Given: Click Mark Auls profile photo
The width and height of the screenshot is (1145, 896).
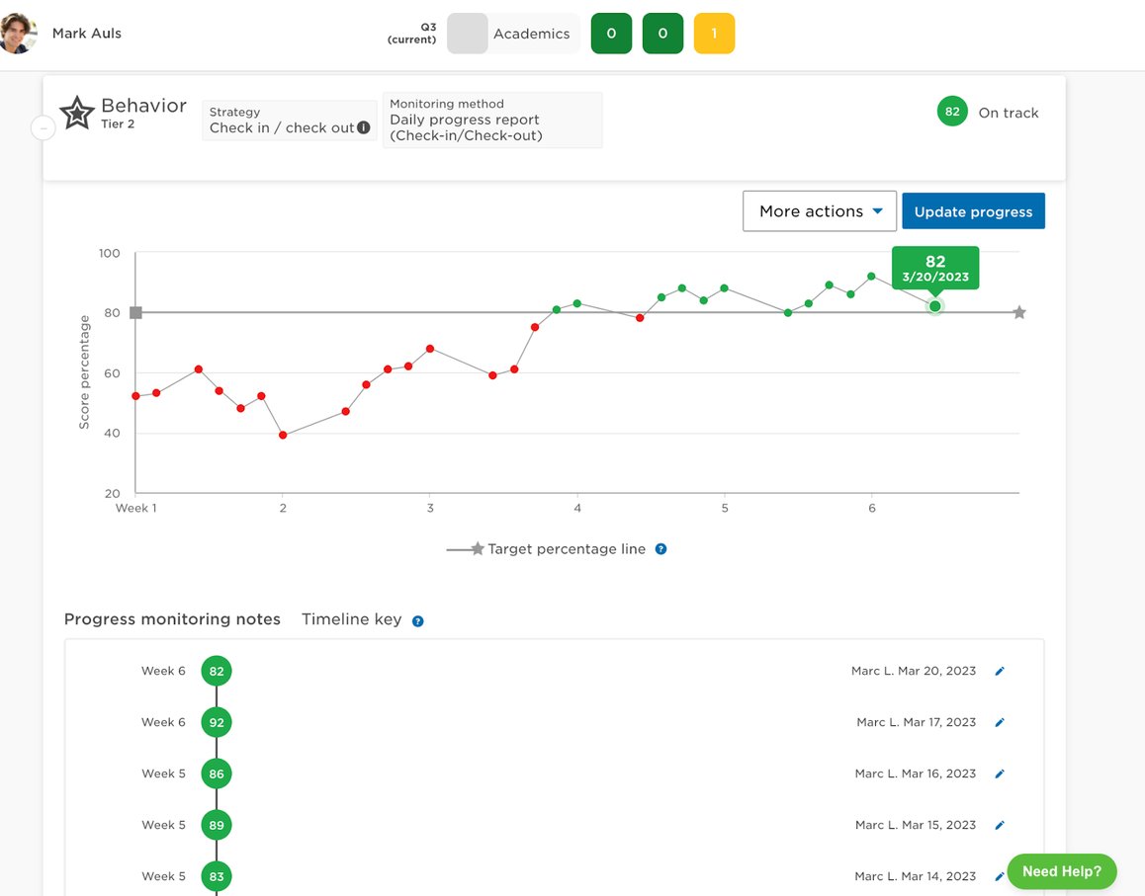Looking at the screenshot, I should click(19, 34).
